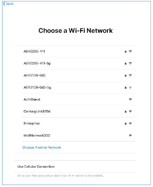Join the open AuthGuest network

(79, 99)
